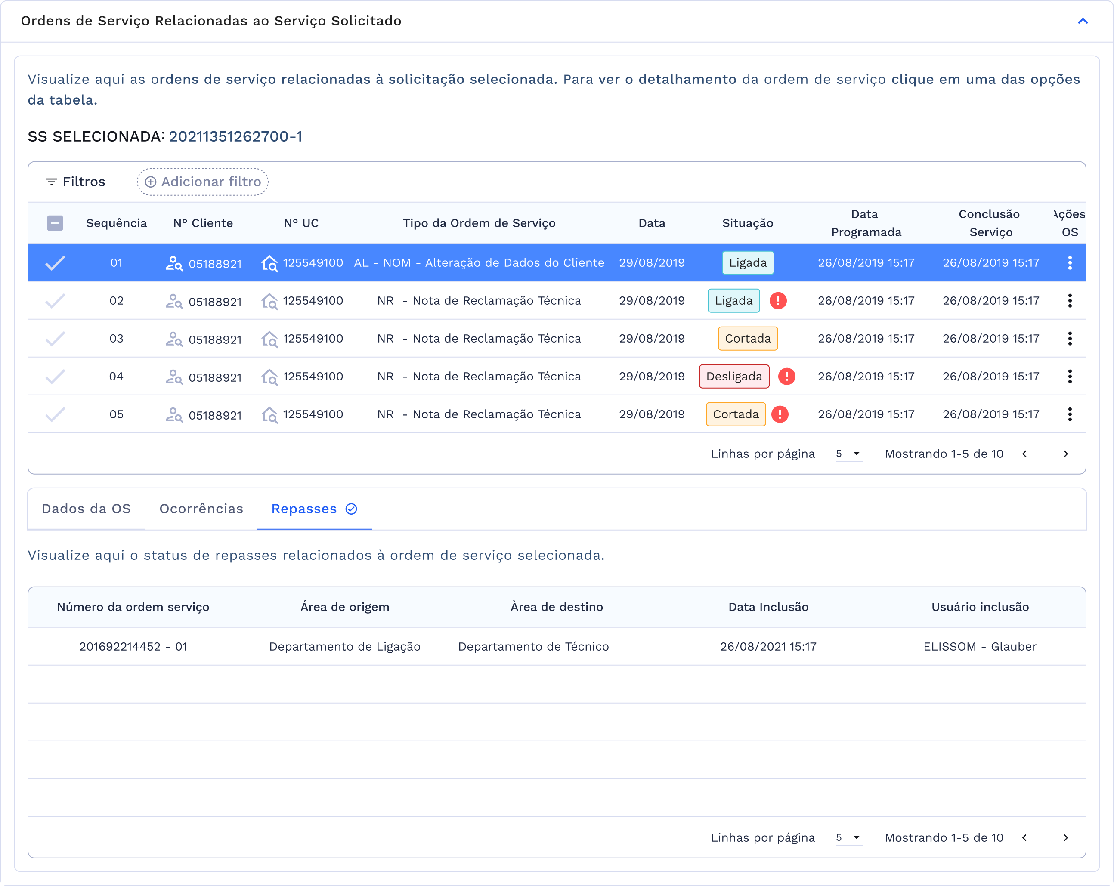The image size is (1114, 886).
Task: Open the kebab menu on row 05
Action: 1070,414
